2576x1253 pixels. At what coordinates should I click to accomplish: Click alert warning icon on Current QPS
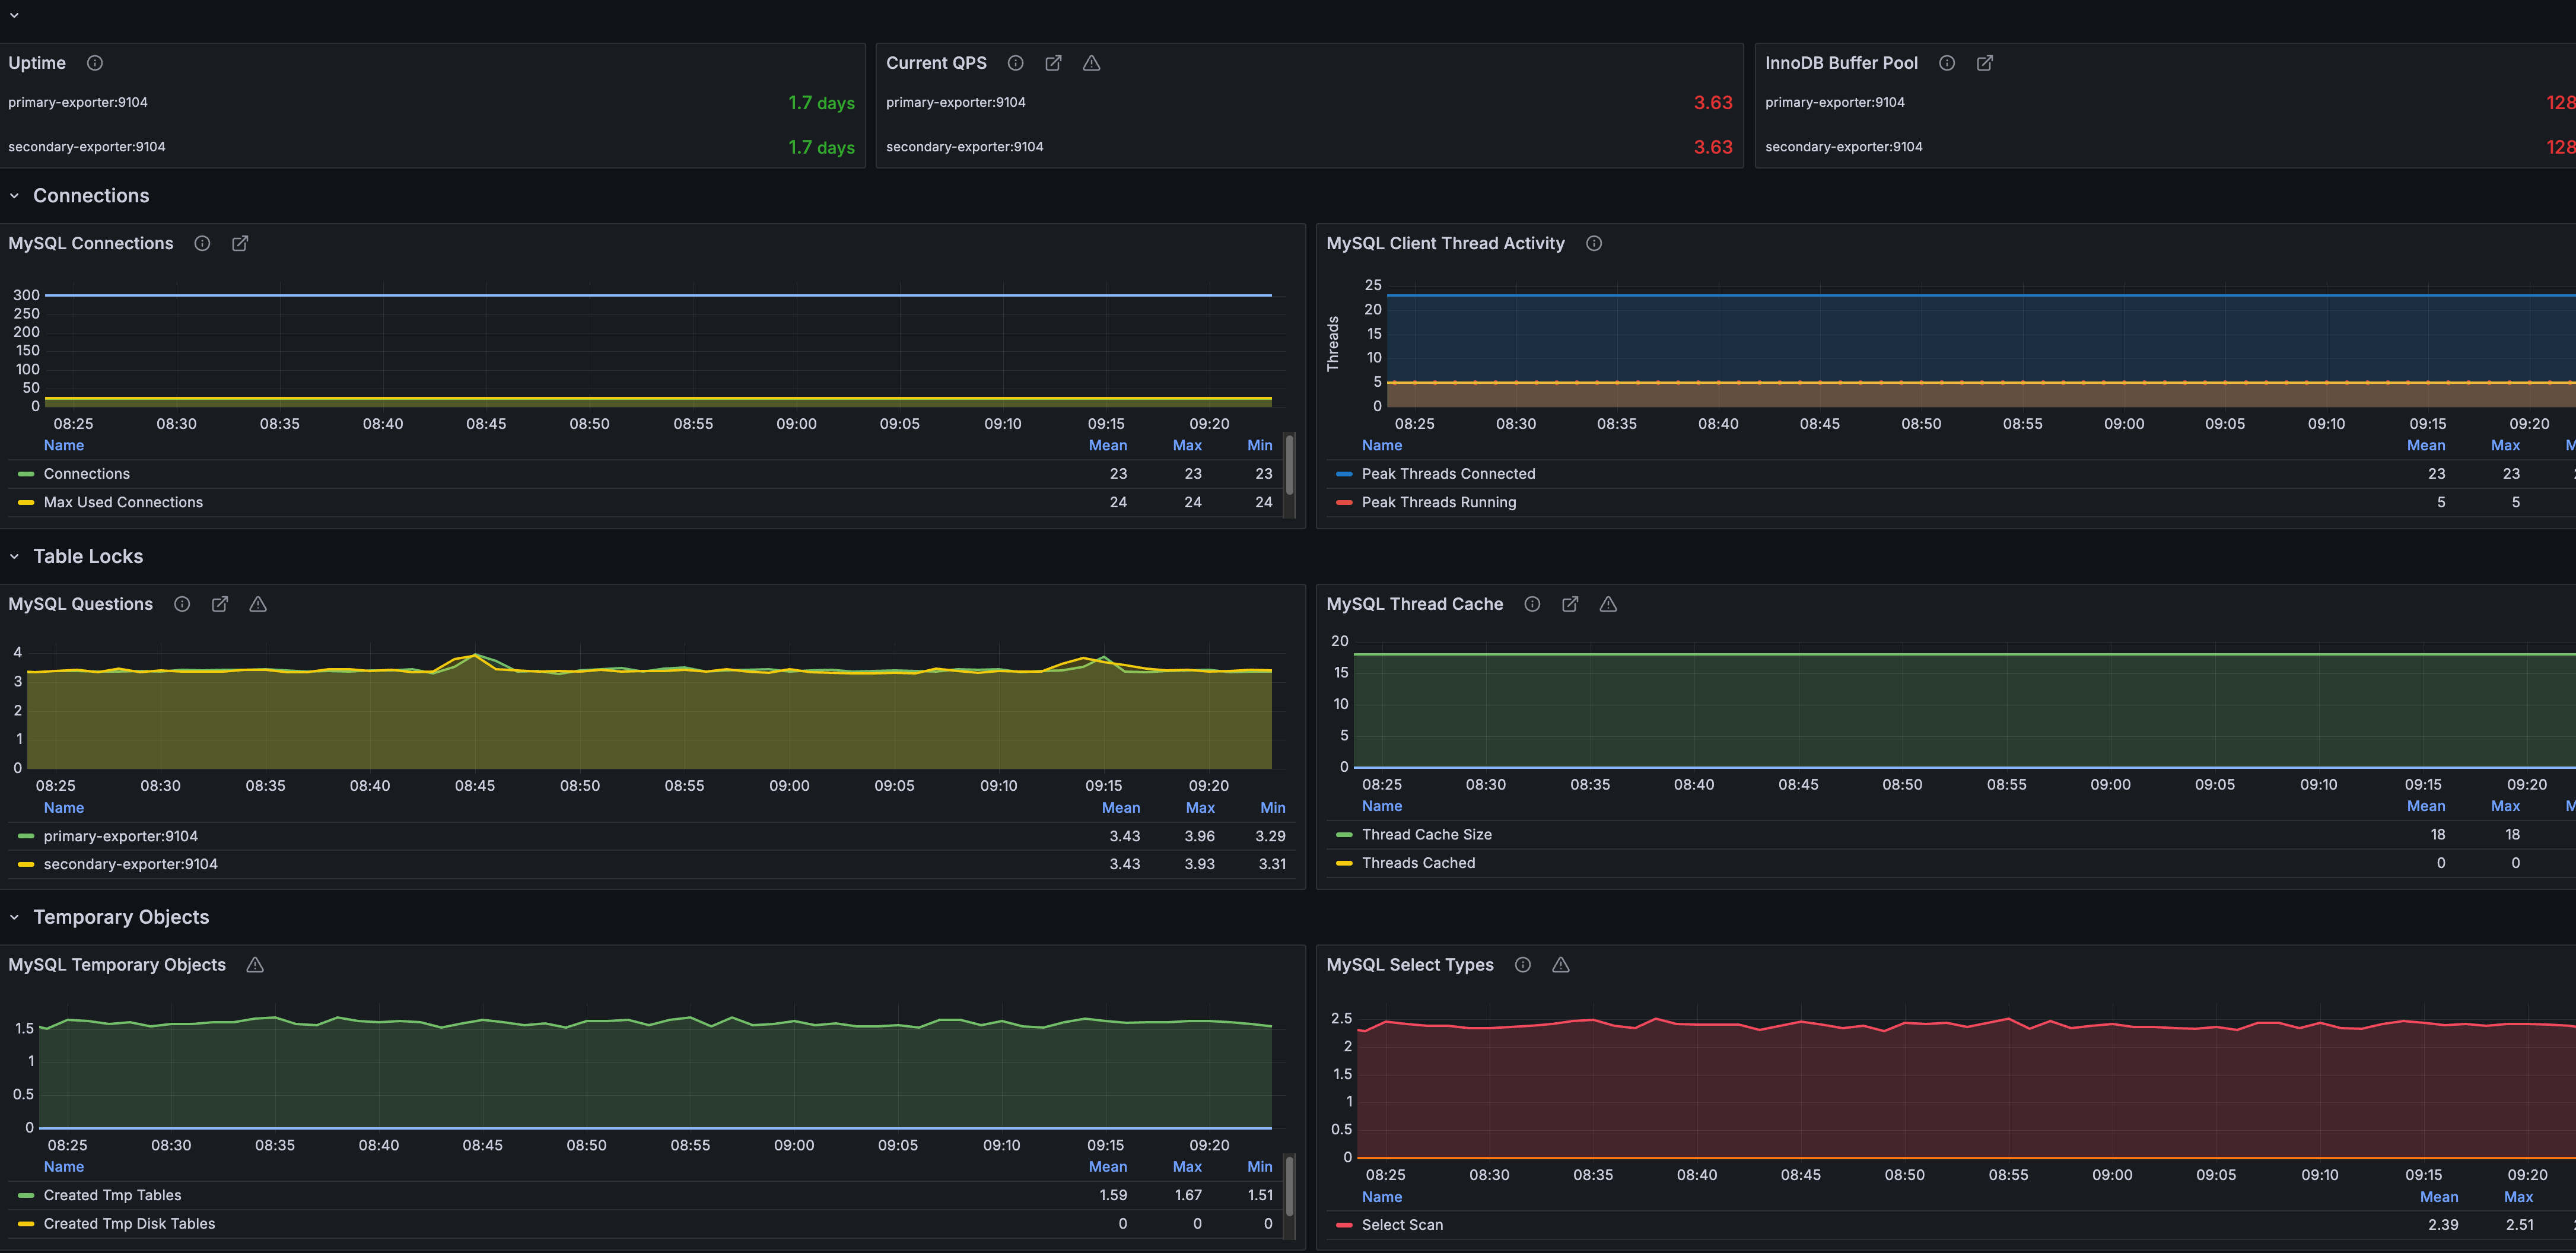(1091, 63)
